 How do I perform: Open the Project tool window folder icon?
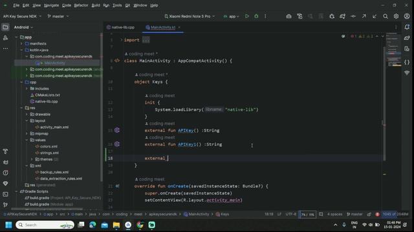(5, 27)
